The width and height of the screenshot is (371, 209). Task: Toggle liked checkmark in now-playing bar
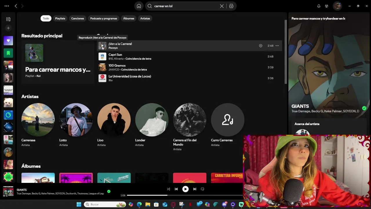point(109,191)
